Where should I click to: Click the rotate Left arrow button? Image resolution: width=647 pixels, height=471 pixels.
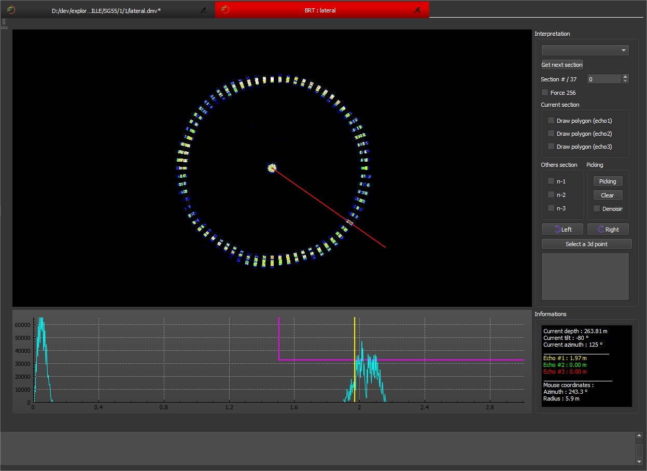[562, 229]
